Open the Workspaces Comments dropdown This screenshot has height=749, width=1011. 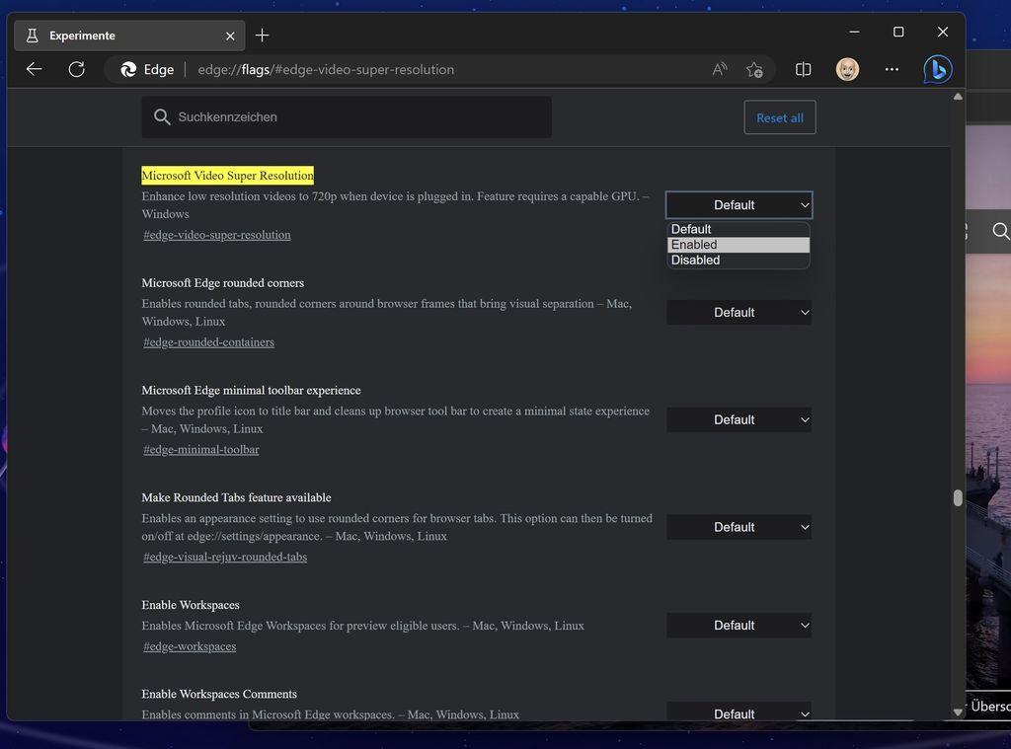(739, 713)
